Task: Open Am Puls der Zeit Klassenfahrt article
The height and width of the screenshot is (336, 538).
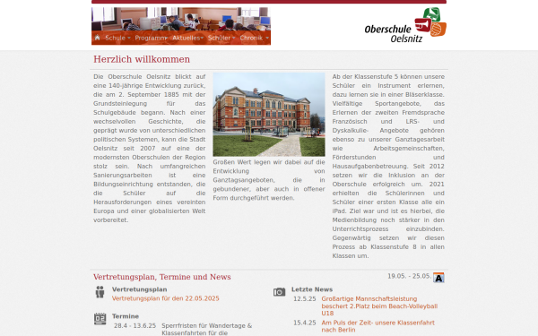Action: 378,326
